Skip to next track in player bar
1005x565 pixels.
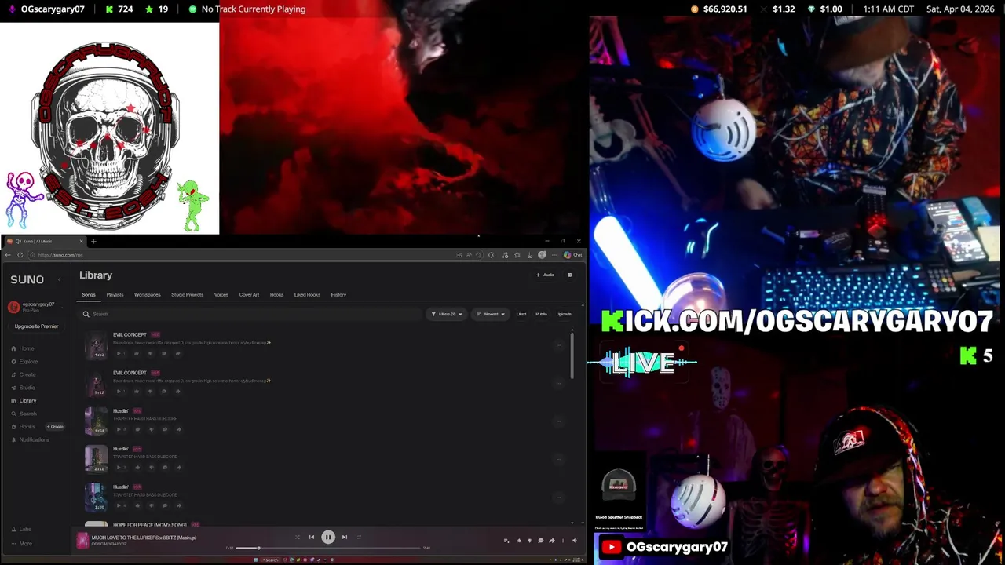point(345,538)
